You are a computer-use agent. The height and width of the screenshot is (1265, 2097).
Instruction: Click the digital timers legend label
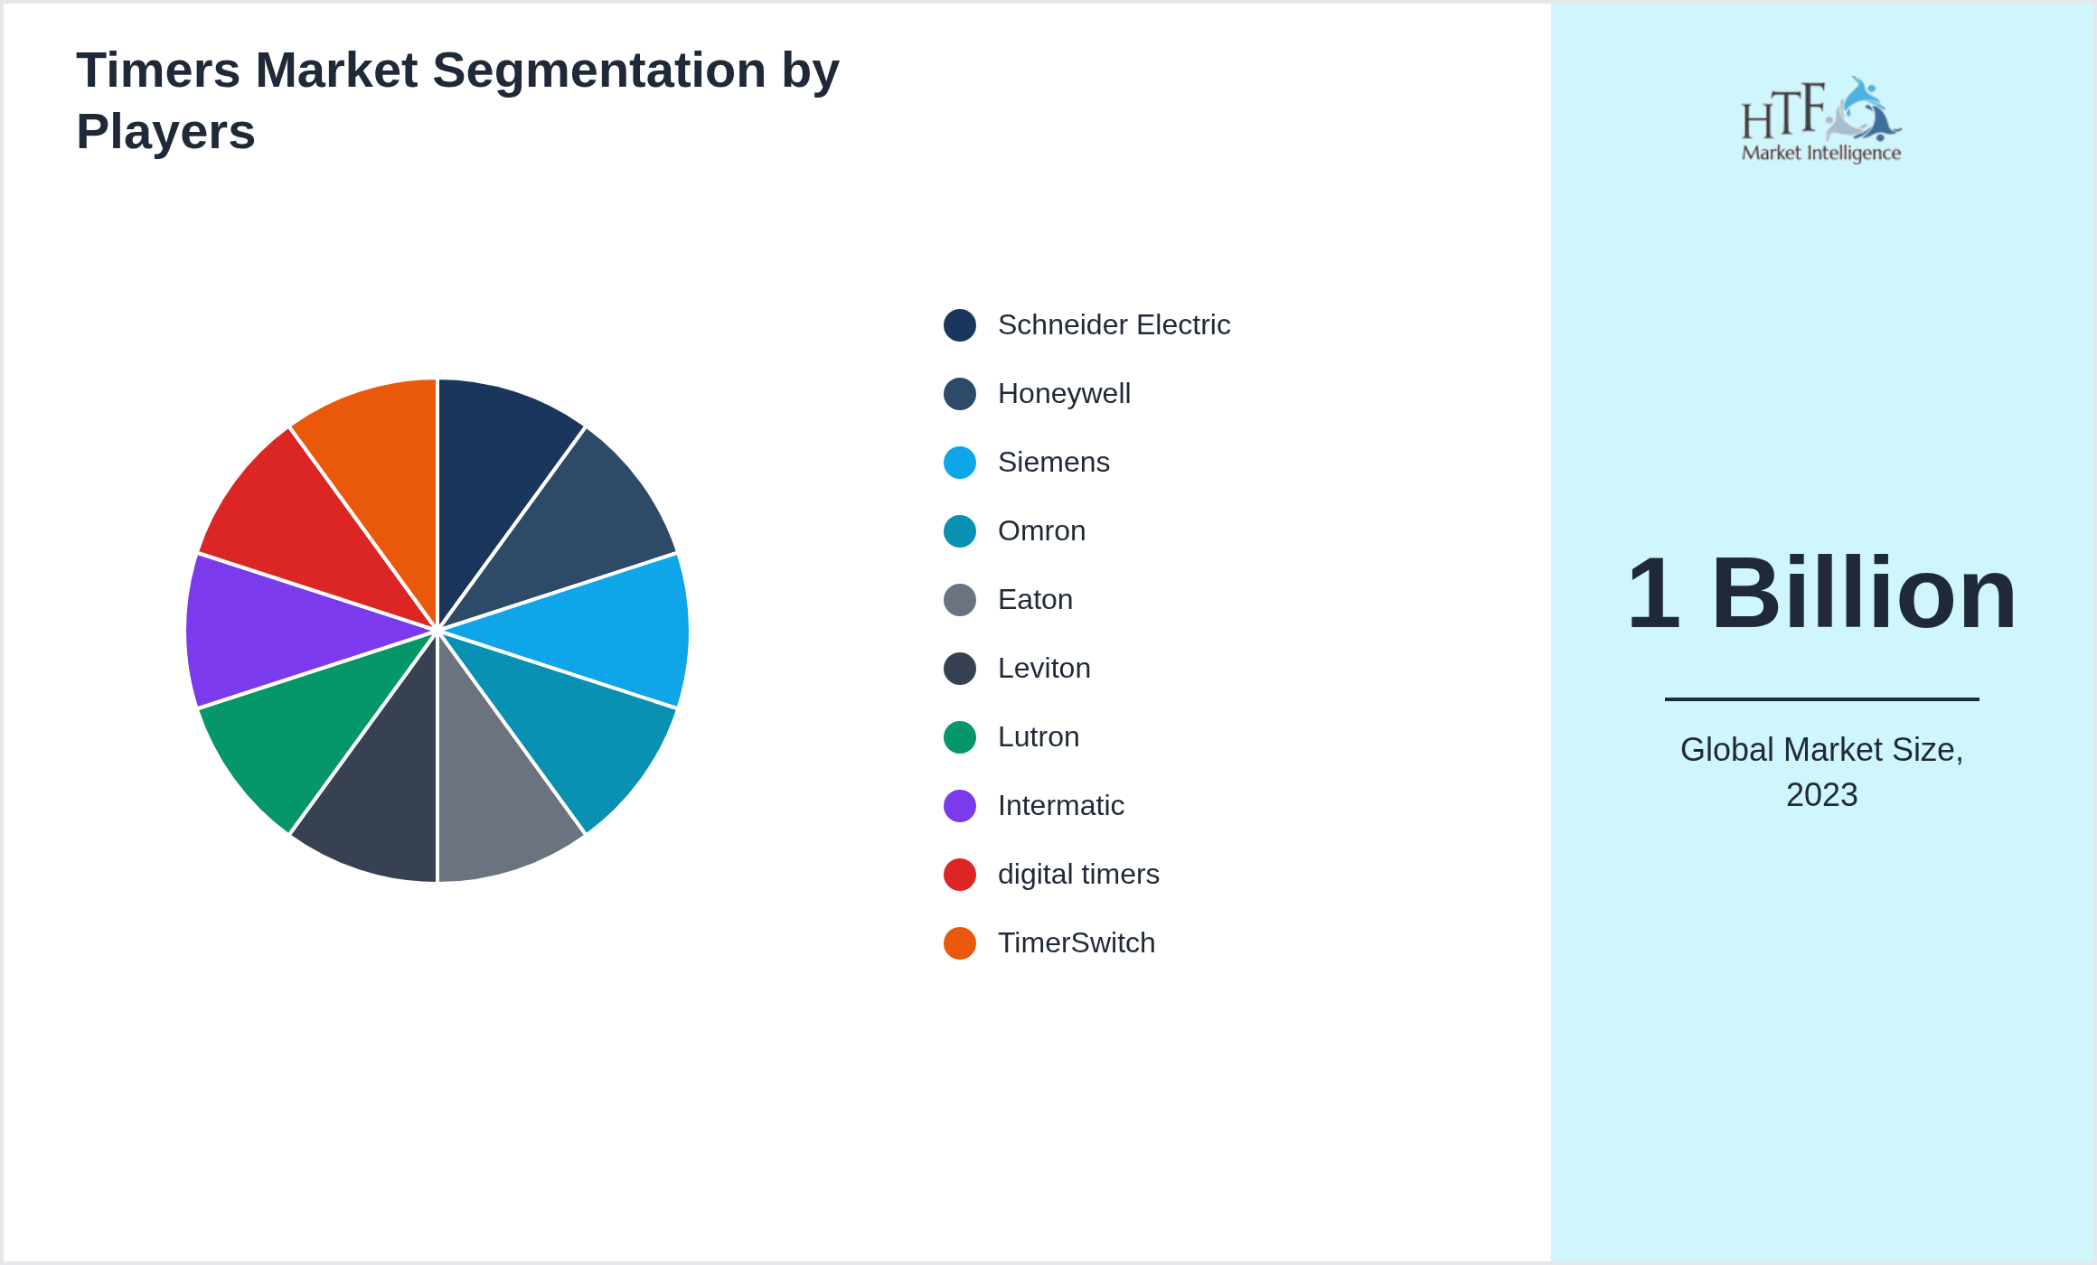point(1078,875)
